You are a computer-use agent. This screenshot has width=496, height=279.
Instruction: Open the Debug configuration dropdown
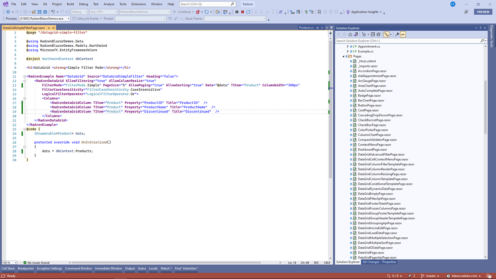click(x=79, y=12)
